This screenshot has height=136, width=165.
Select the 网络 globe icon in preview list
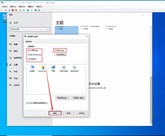pos(53,69)
